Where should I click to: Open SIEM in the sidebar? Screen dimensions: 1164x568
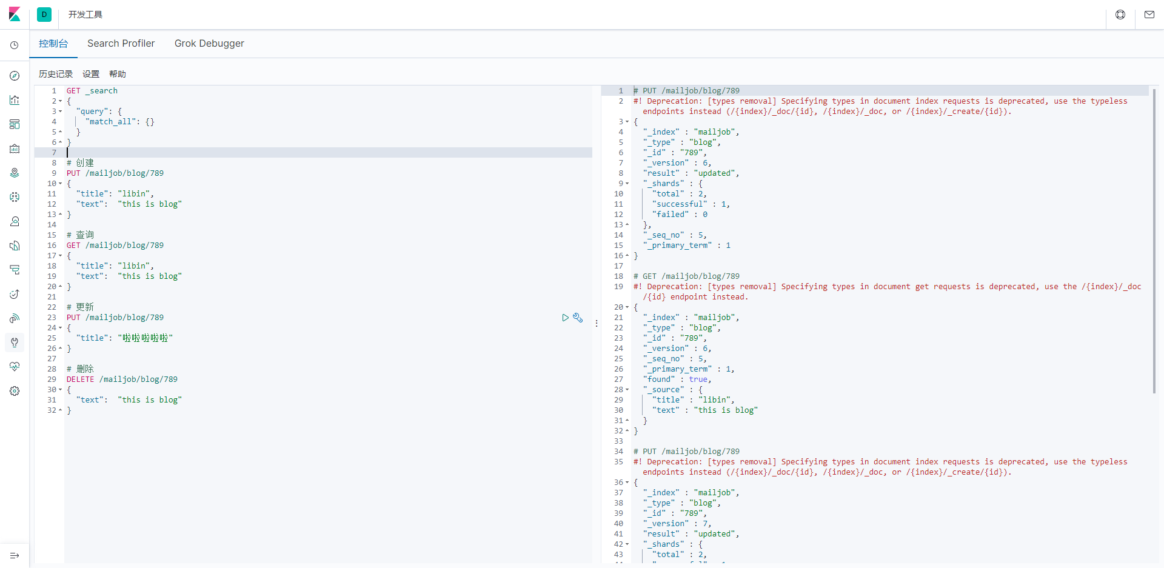point(15,318)
